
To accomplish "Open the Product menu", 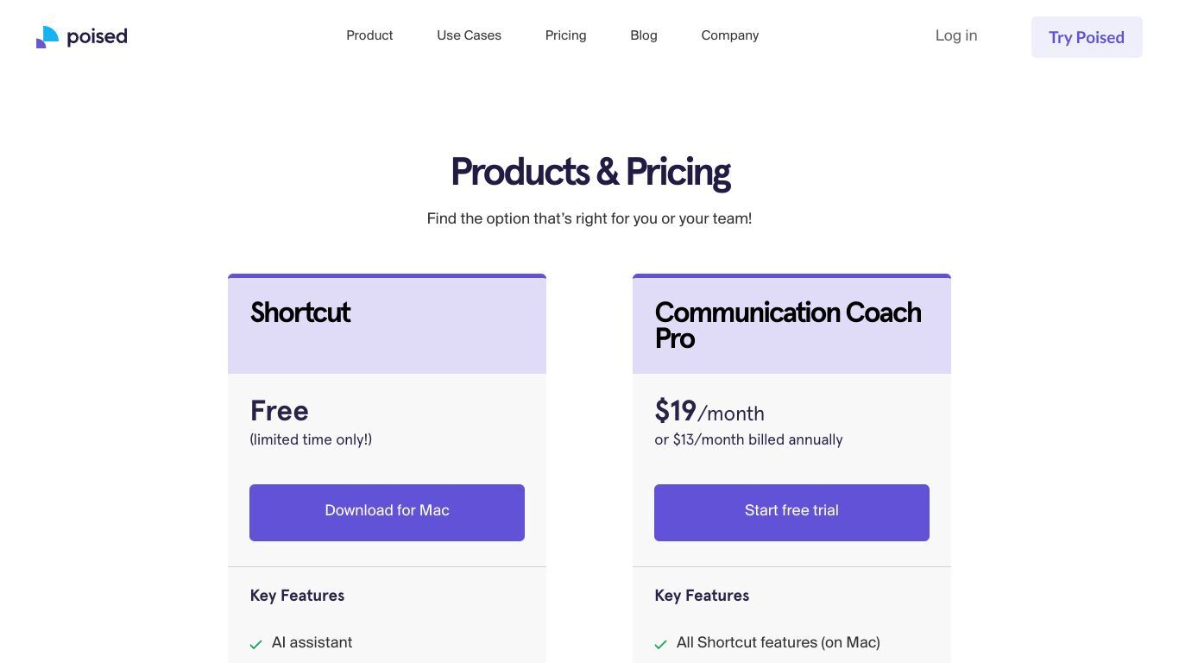I will click(369, 35).
